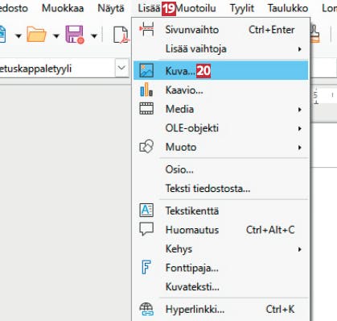
Task: Open the Muotoilu menu
Action: click(195, 8)
